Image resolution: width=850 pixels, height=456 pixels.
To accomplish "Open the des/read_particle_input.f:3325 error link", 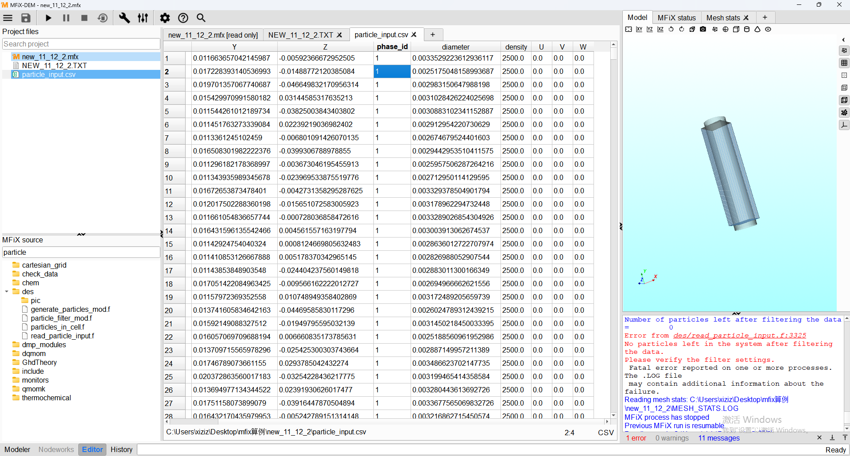I will tap(739, 335).
